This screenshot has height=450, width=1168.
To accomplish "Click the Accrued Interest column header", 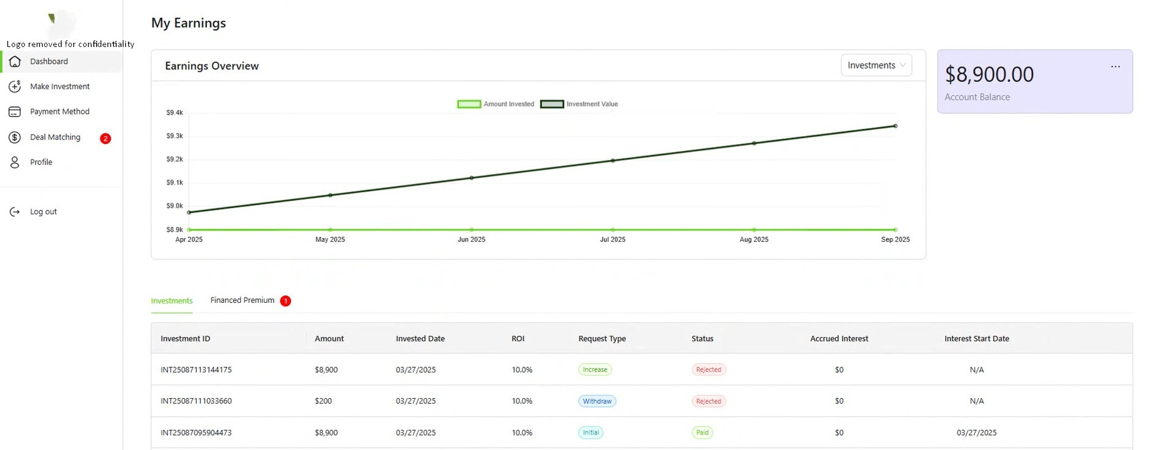I will (838, 339).
